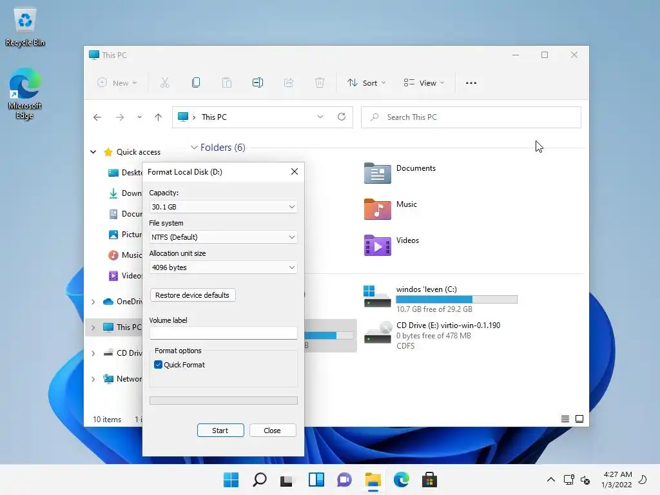Open Microsoft Edge from taskbar
The height and width of the screenshot is (495, 660).
pyautogui.click(x=401, y=480)
